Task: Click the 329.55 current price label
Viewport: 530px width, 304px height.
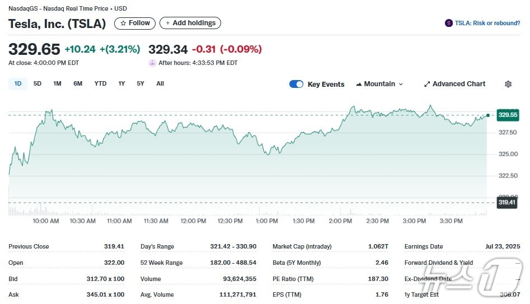Action: click(508, 115)
